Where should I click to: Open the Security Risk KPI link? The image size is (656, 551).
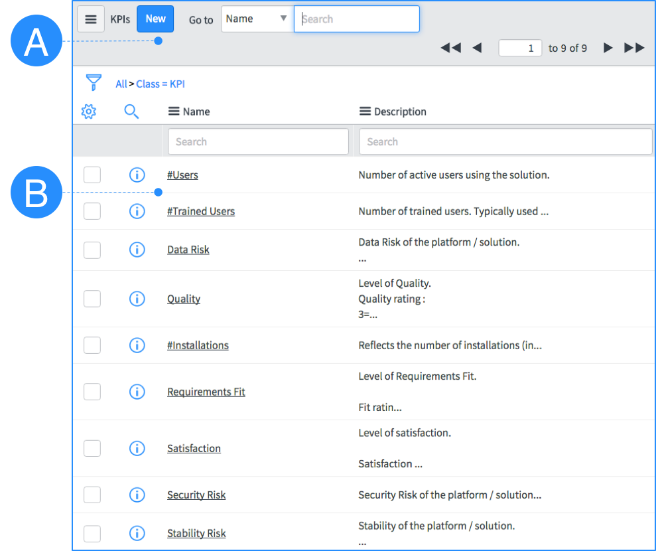pyautogui.click(x=196, y=495)
